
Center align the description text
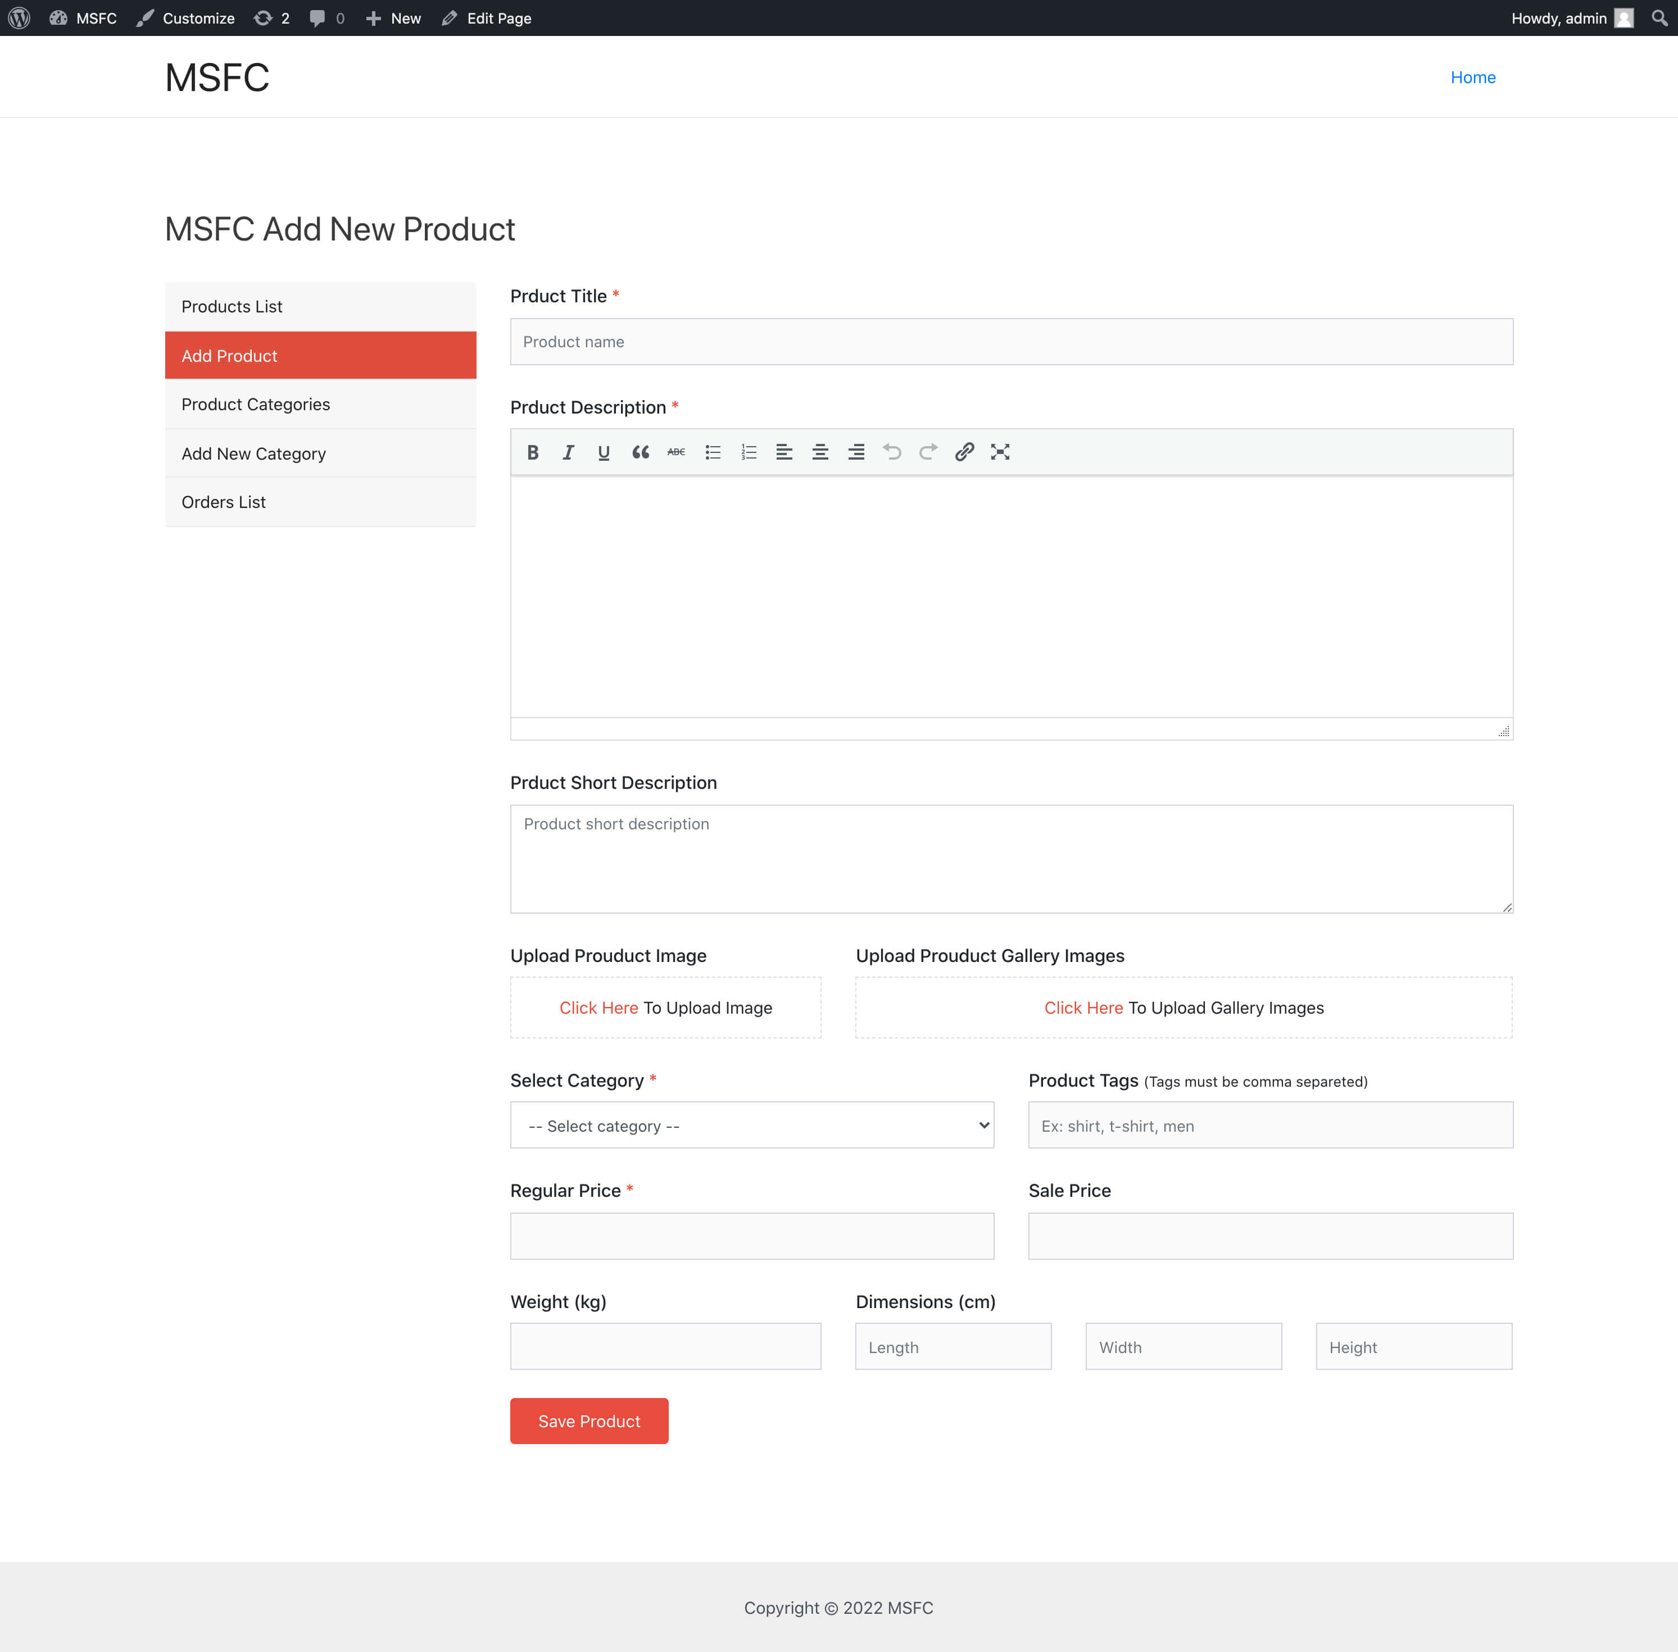[x=820, y=452]
